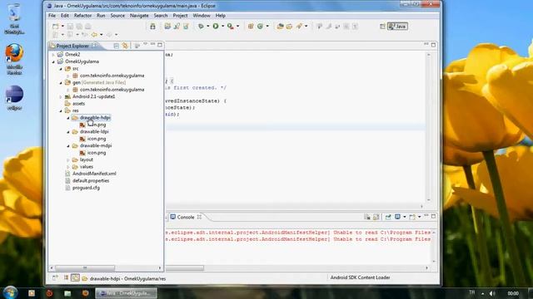Click the Open Type toolbar icon
The image size is (533, 299).
click(x=280, y=26)
